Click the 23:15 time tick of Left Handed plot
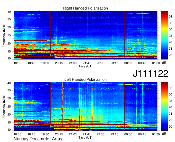Screen dimensions: 175x142 pos(115,134)
